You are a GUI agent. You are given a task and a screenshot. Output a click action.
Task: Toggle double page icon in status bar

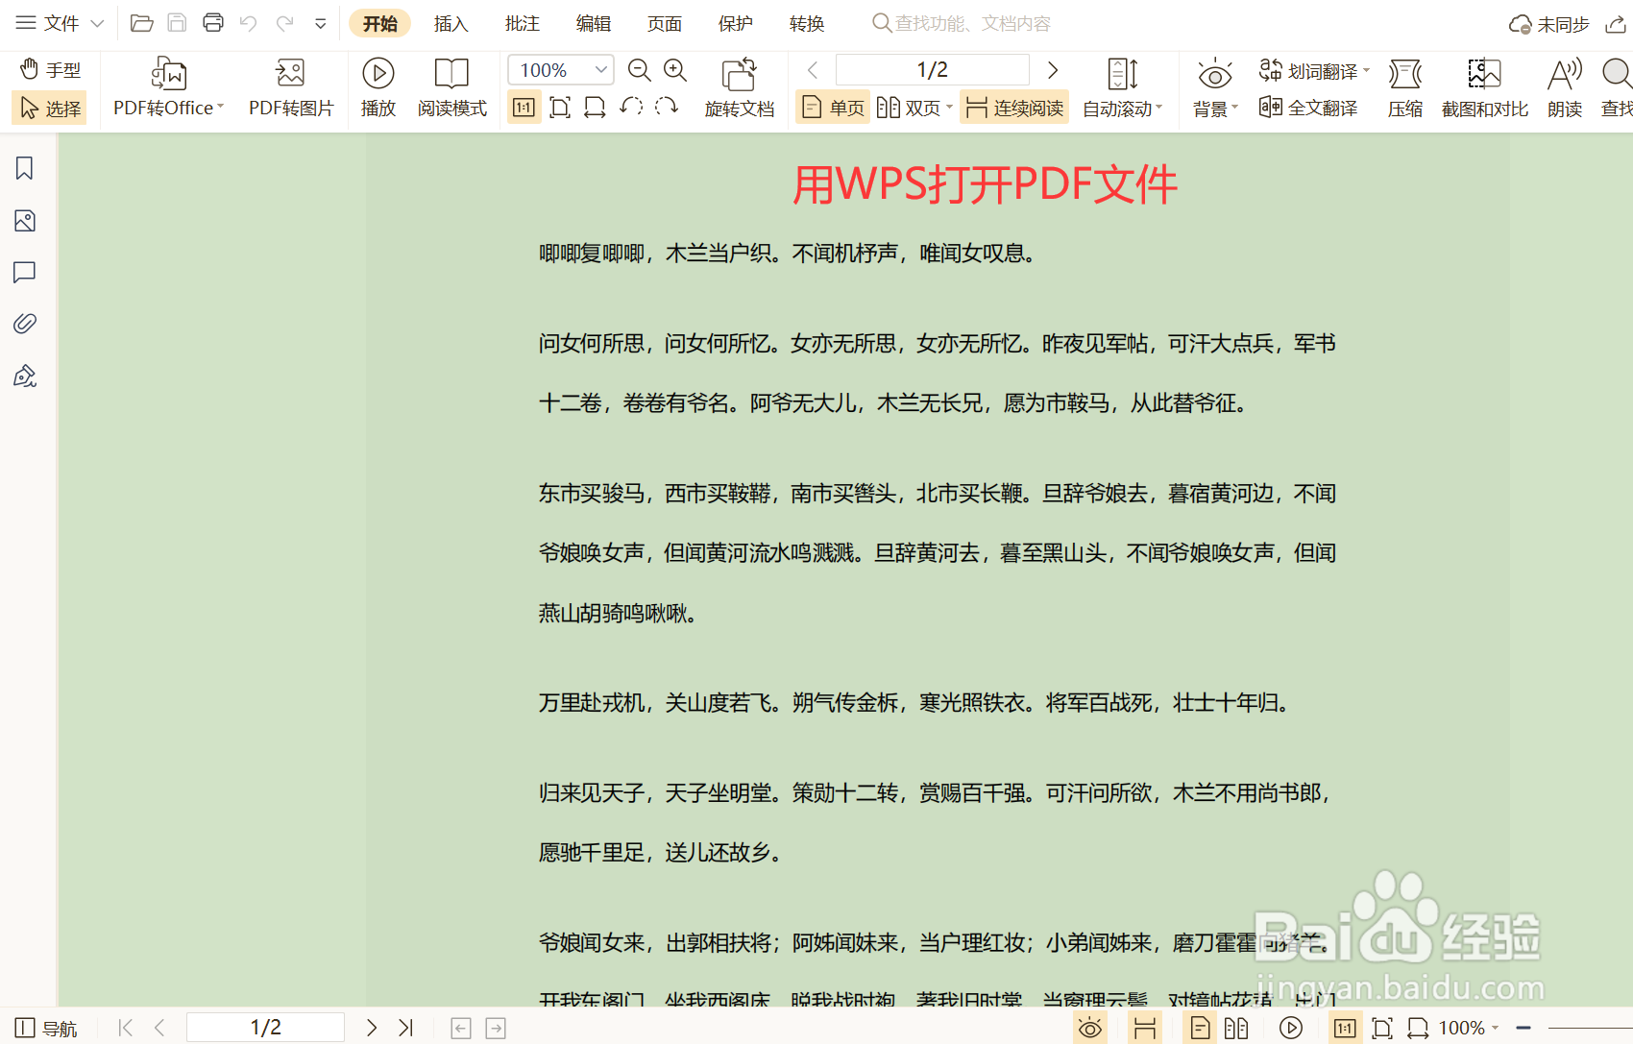click(1236, 1028)
